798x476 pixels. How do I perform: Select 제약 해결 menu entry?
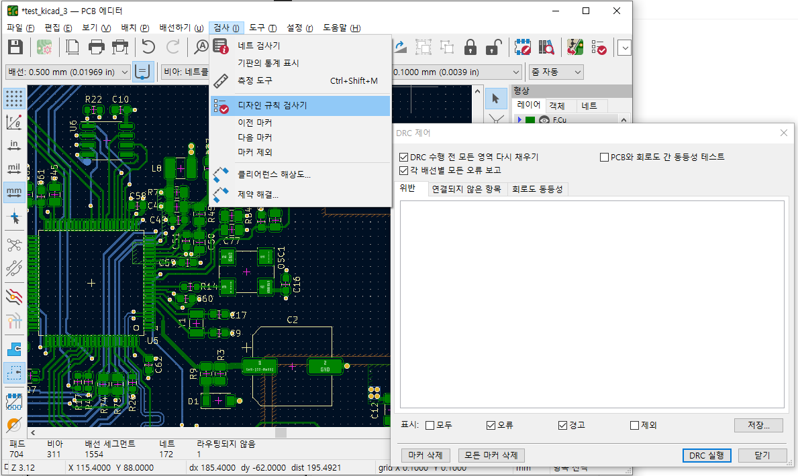pyautogui.click(x=300, y=195)
